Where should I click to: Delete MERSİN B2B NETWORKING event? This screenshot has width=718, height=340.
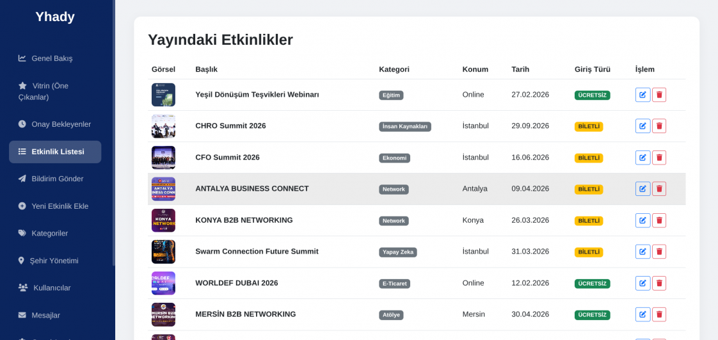point(659,314)
